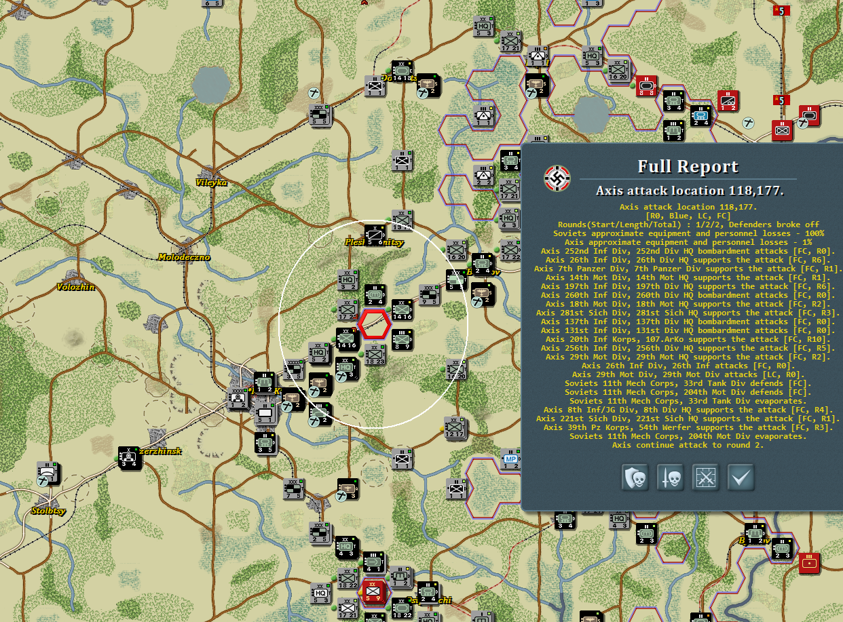Click the Volozhin town label
This screenshot has height=622, width=843.
pos(76,287)
